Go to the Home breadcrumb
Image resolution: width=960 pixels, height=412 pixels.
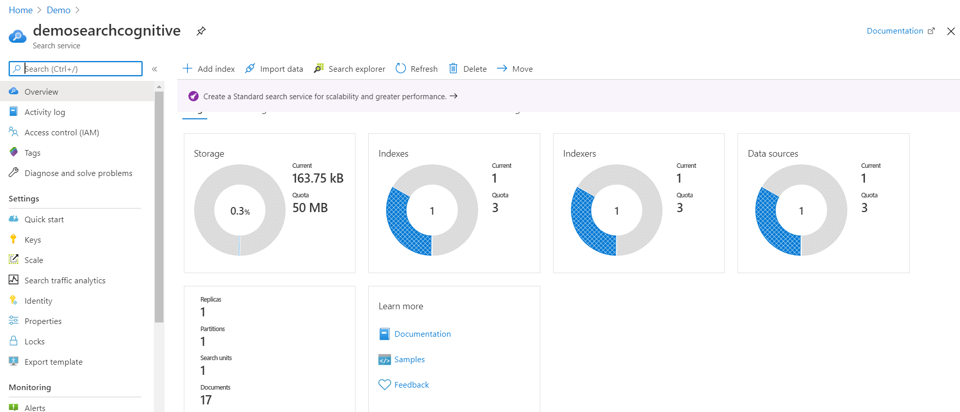(x=20, y=10)
